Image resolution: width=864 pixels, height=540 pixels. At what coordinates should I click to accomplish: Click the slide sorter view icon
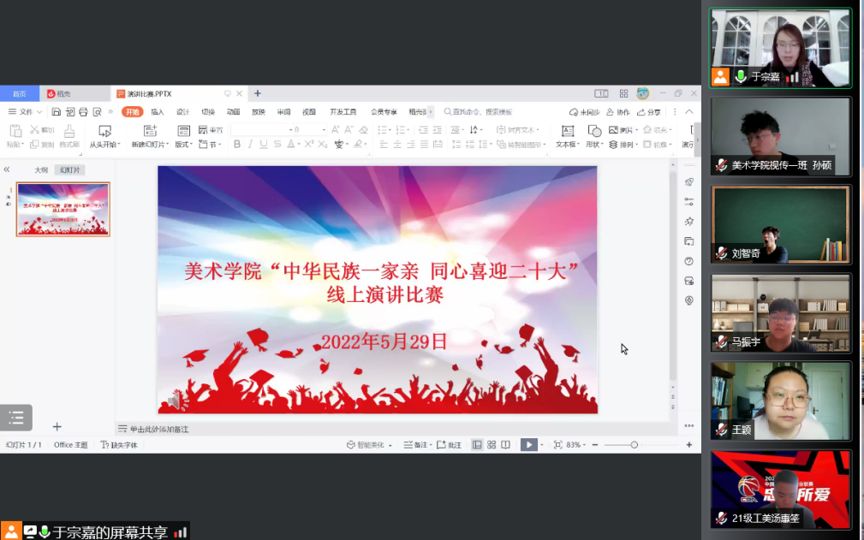tap(492, 445)
